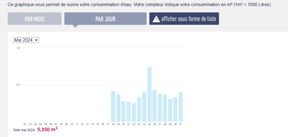Select the PAR JOUR tab
This screenshot has width=288, height=137.
pyautogui.click(x=105, y=19)
